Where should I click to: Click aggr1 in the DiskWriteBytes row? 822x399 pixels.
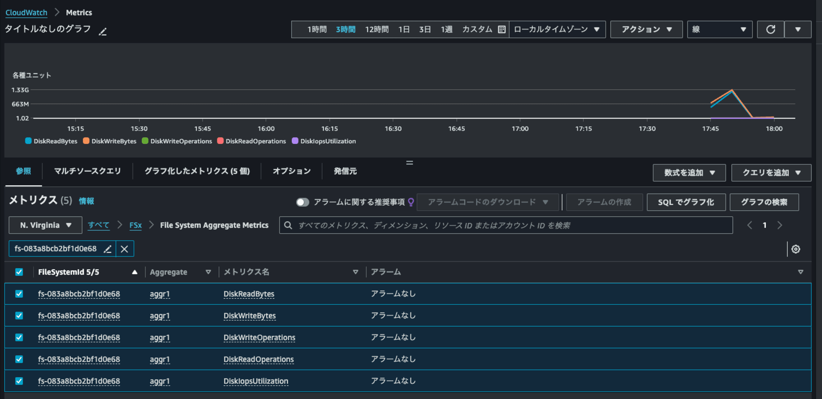(x=160, y=316)
